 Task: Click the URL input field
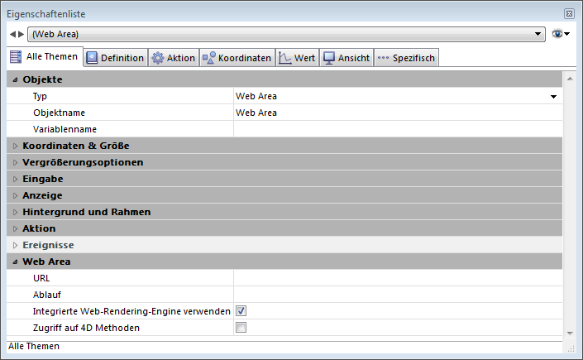397,278
